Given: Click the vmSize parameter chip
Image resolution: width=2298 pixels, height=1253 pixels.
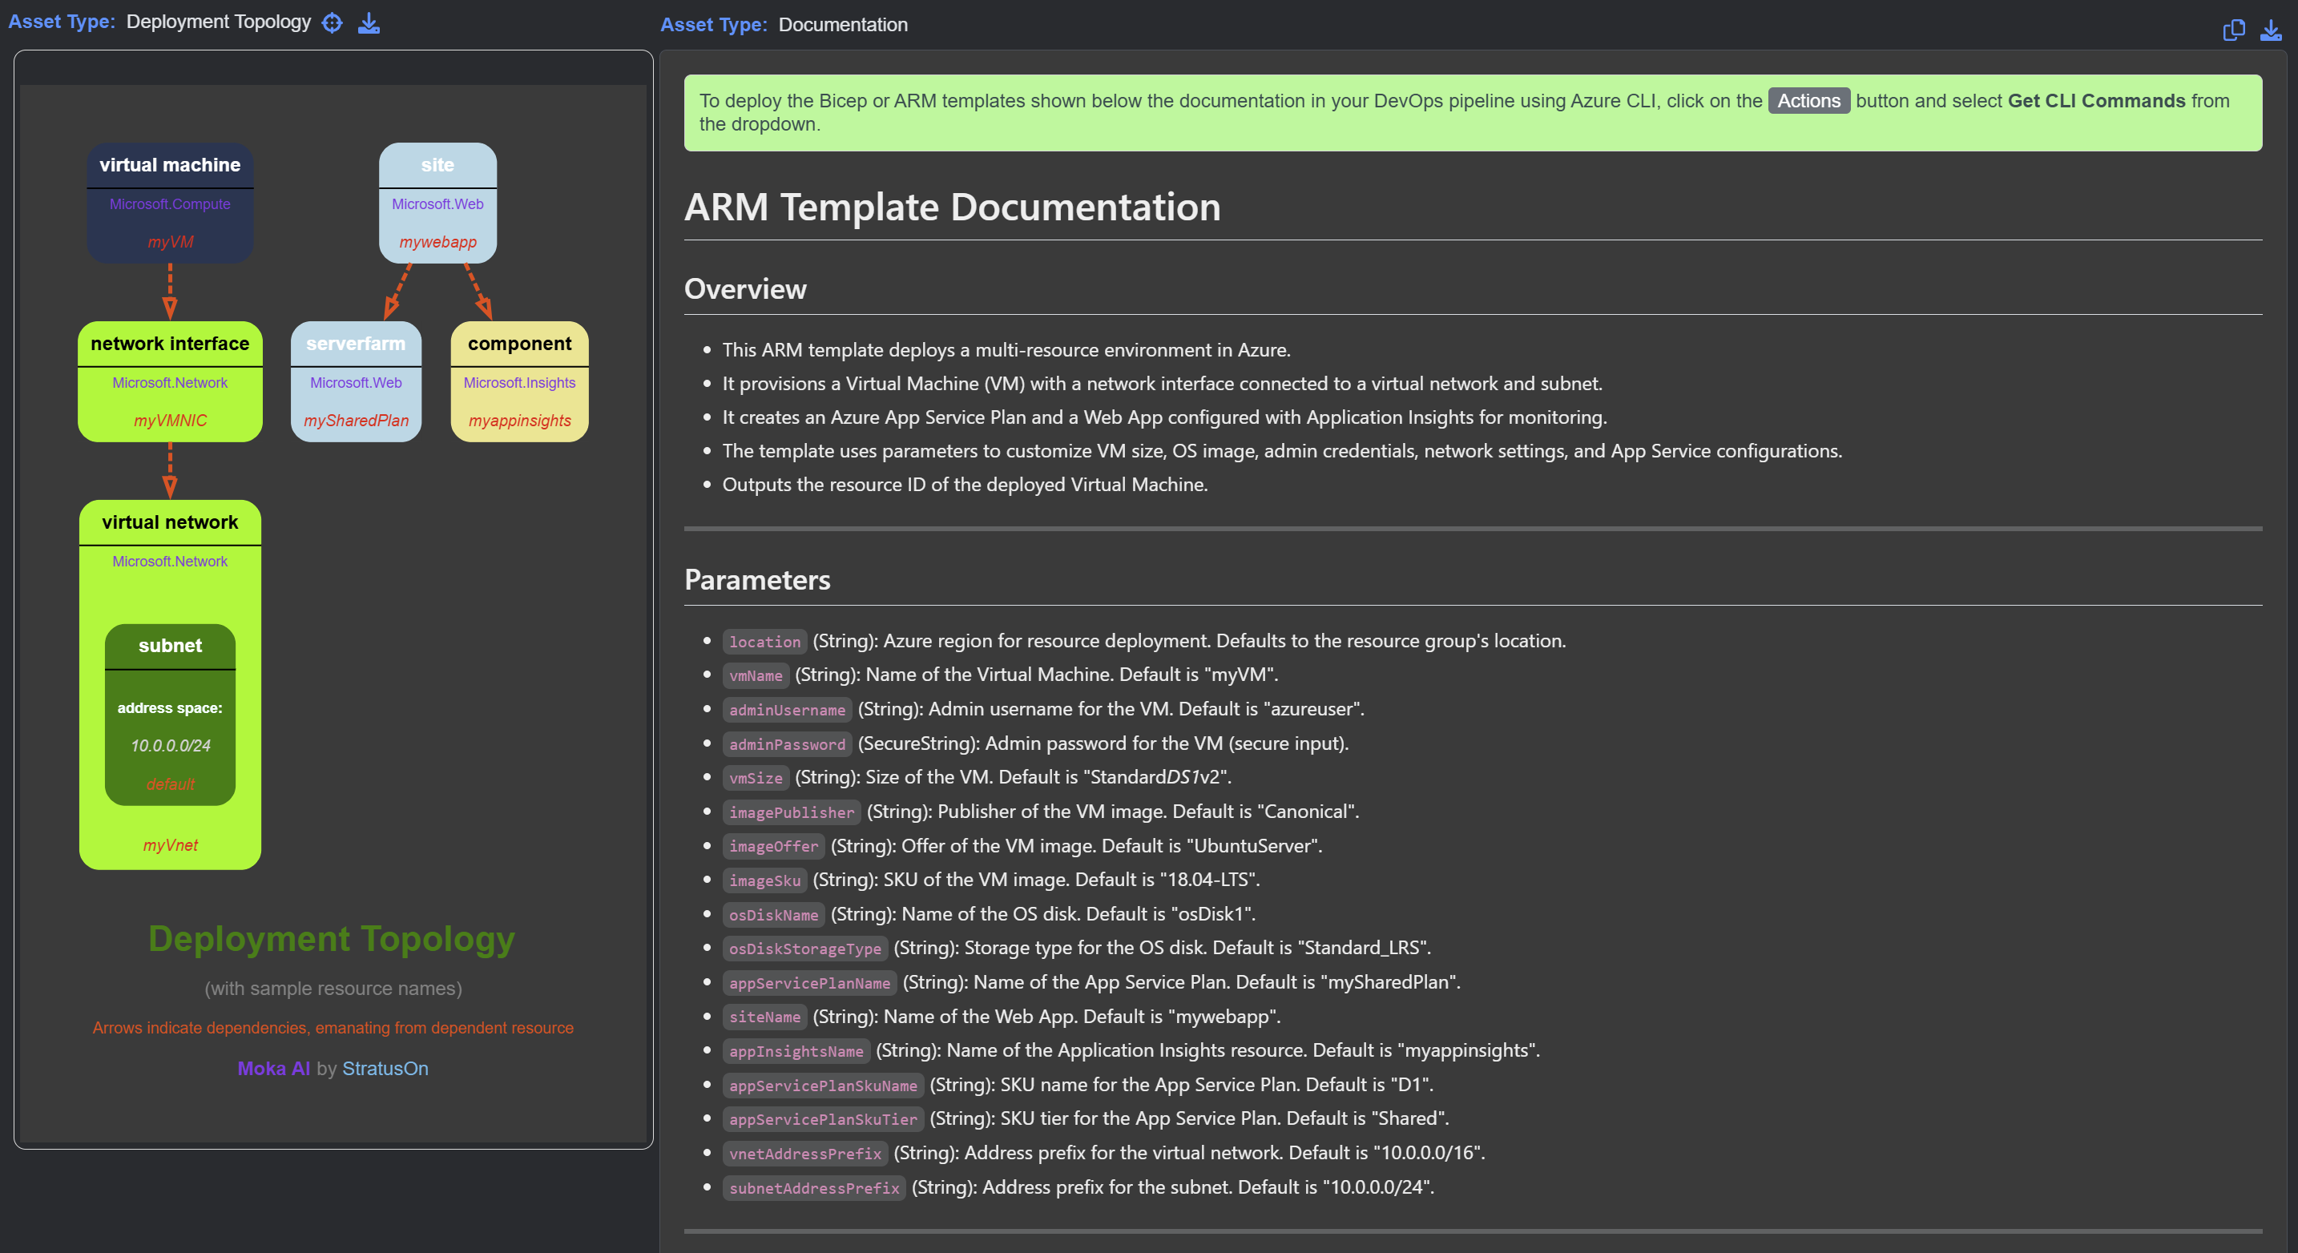Looking at the screenshot, I should pyautogui.click(x=755, y=778).
